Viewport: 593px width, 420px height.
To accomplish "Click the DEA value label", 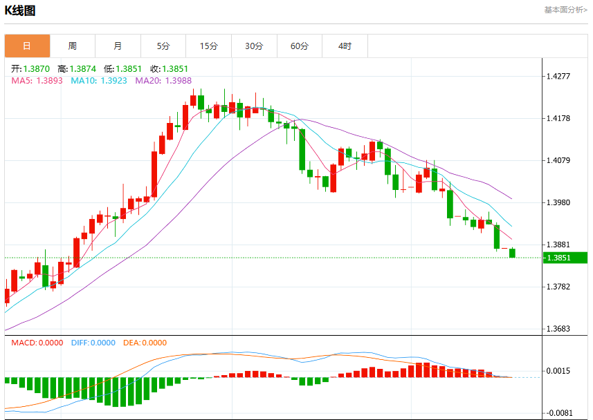I will pos(145,343).
